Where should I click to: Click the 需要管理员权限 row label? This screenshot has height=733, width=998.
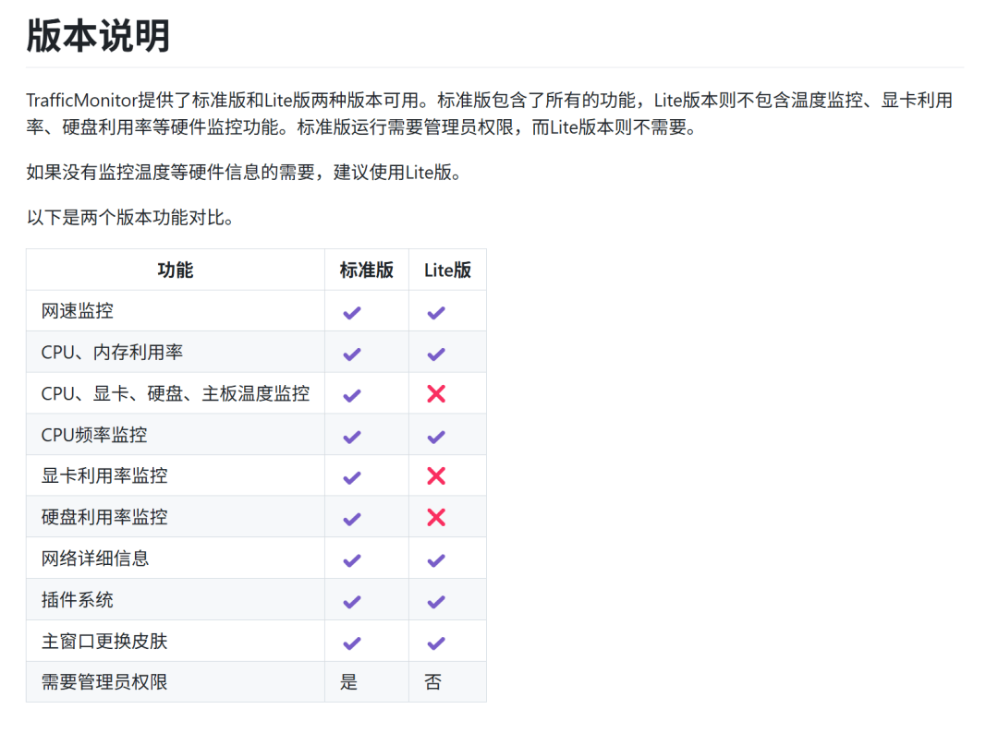104,682
